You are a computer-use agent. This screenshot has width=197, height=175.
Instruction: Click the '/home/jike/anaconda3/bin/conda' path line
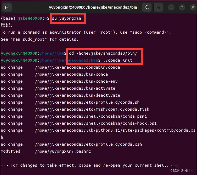(71, 74)
